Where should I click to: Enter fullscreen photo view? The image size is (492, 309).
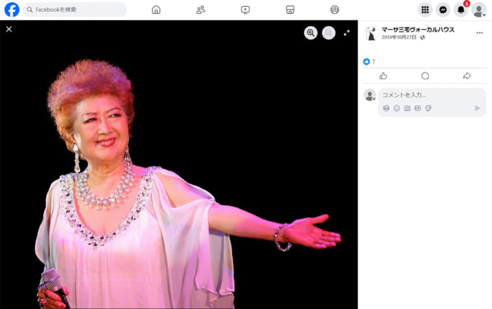[347, 32]
